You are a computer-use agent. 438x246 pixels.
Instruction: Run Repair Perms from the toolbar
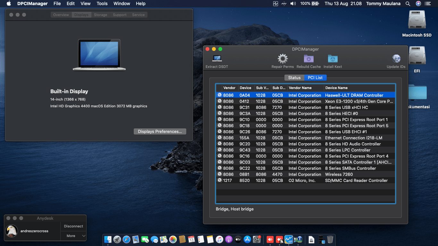(282, 59)
